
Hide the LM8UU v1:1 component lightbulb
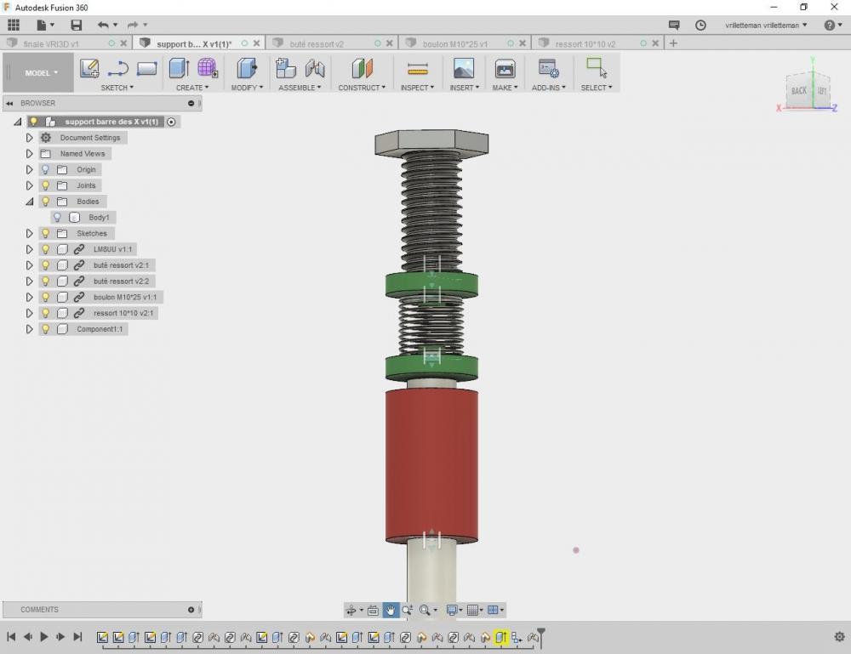(46, 249)
